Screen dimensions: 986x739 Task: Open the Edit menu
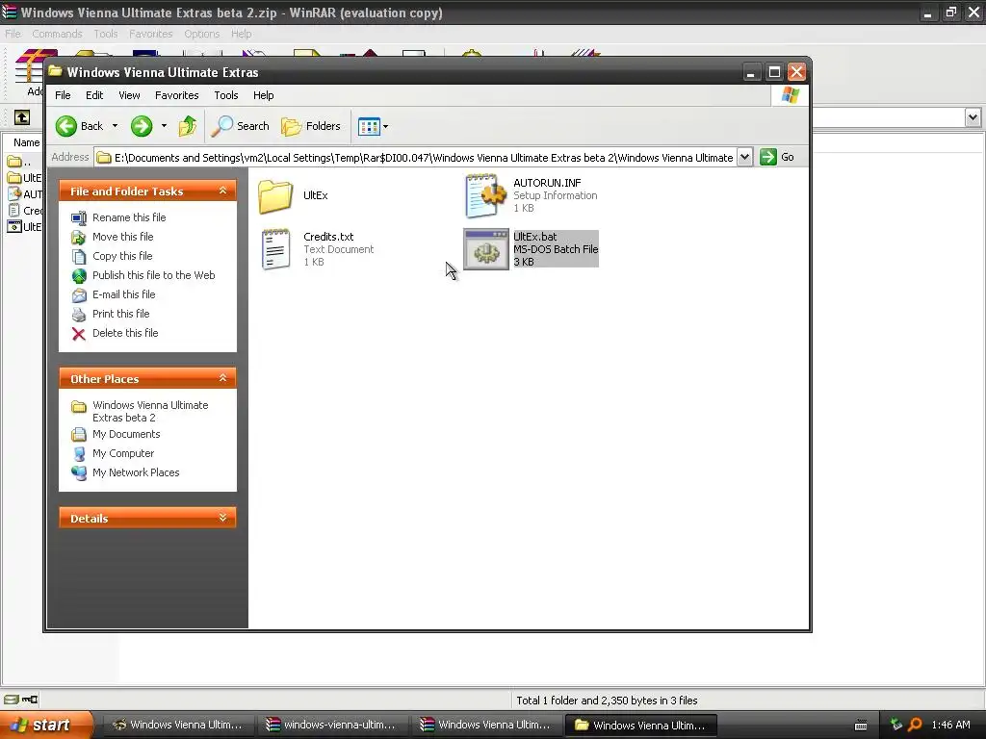(94, 95)
